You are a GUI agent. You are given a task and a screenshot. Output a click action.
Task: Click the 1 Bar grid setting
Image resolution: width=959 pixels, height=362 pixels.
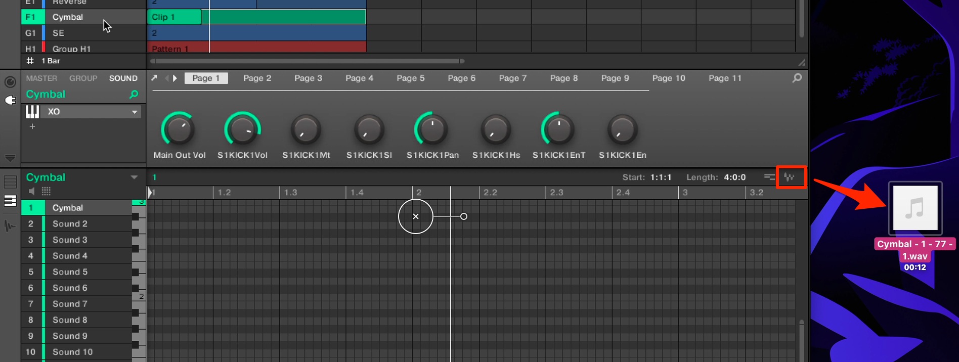pyautogui.click(x=51, y=61)
